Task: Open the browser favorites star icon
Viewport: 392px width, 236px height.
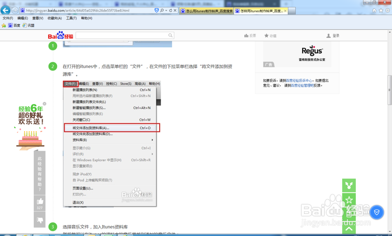Action: 381,11
